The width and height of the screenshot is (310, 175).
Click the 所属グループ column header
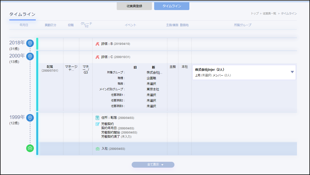(x=243, y=25)
